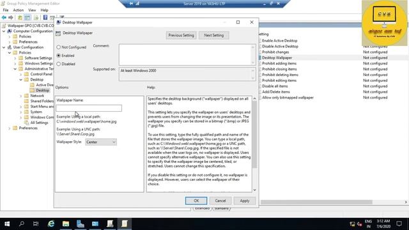Open Server Manager from the taskbar
Image resolution: width=409 pixels, height=230 pixels.
click(x=81, y=224)
